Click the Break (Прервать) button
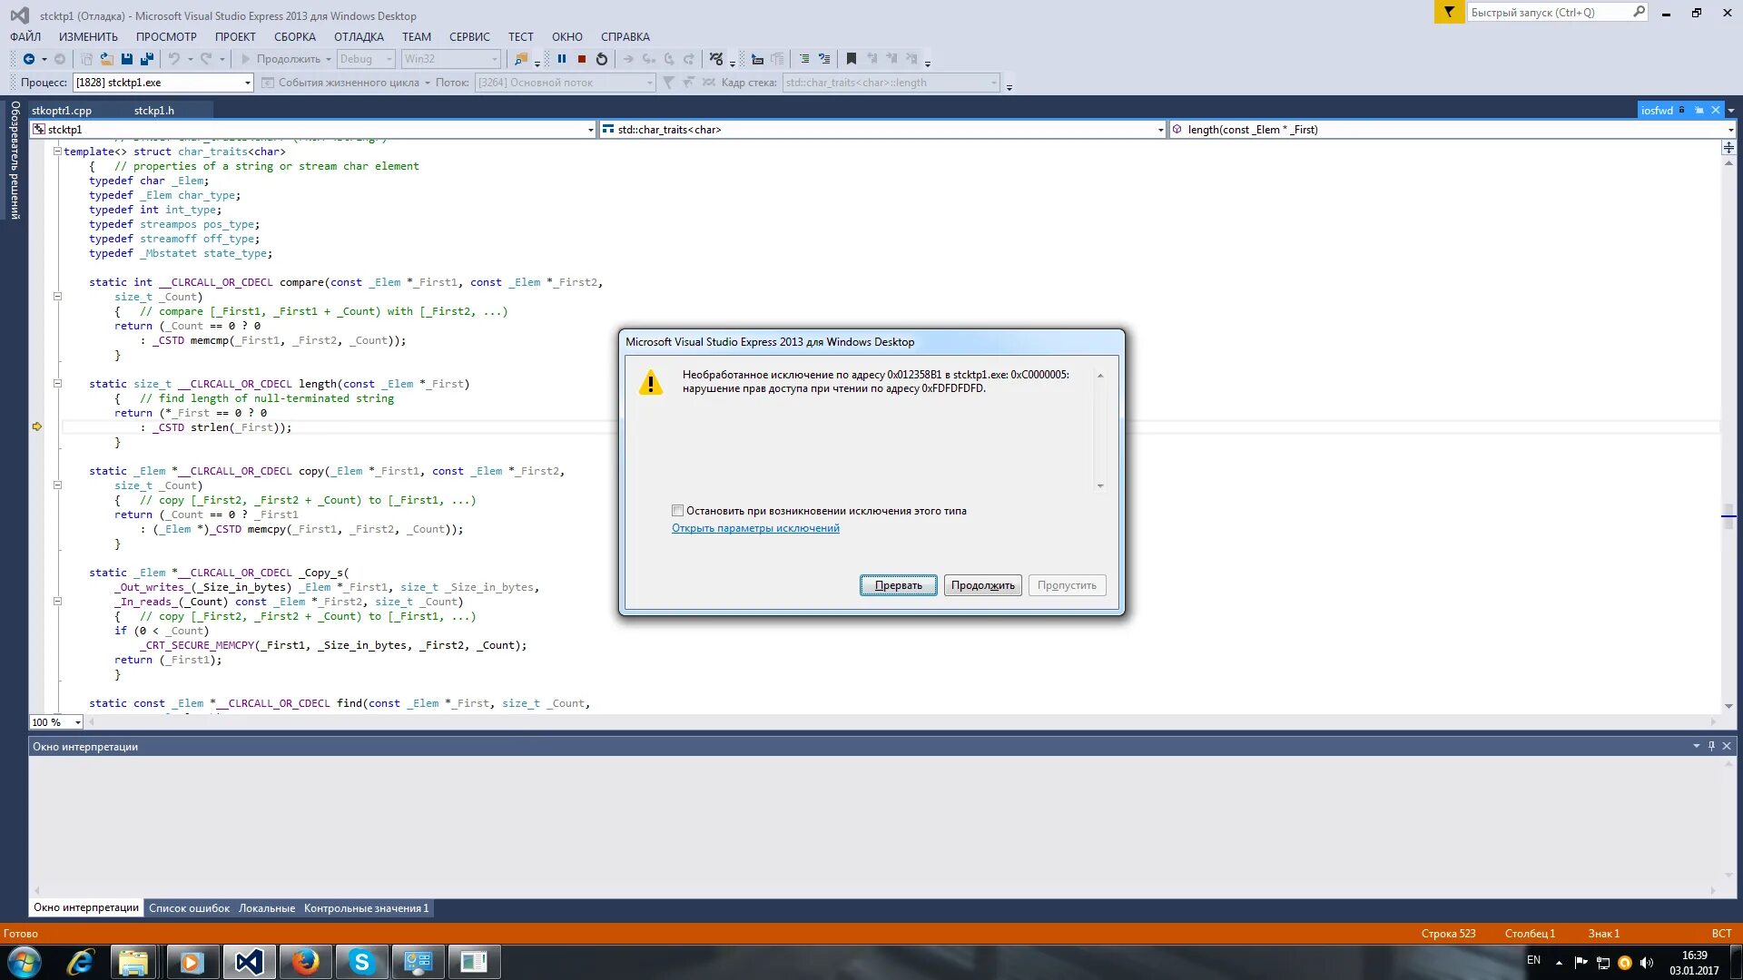The image size is (1743, 980). 897,585
